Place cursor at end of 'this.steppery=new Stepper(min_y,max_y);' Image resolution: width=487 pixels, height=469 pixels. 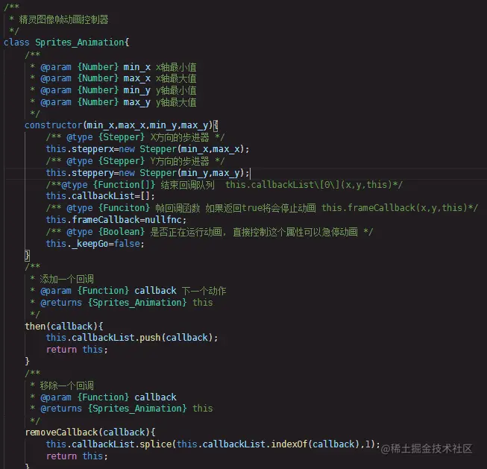click(250, 173)
